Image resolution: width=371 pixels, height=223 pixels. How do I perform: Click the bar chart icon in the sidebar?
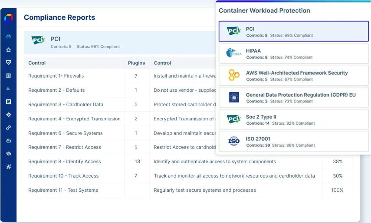coord(9,89)
